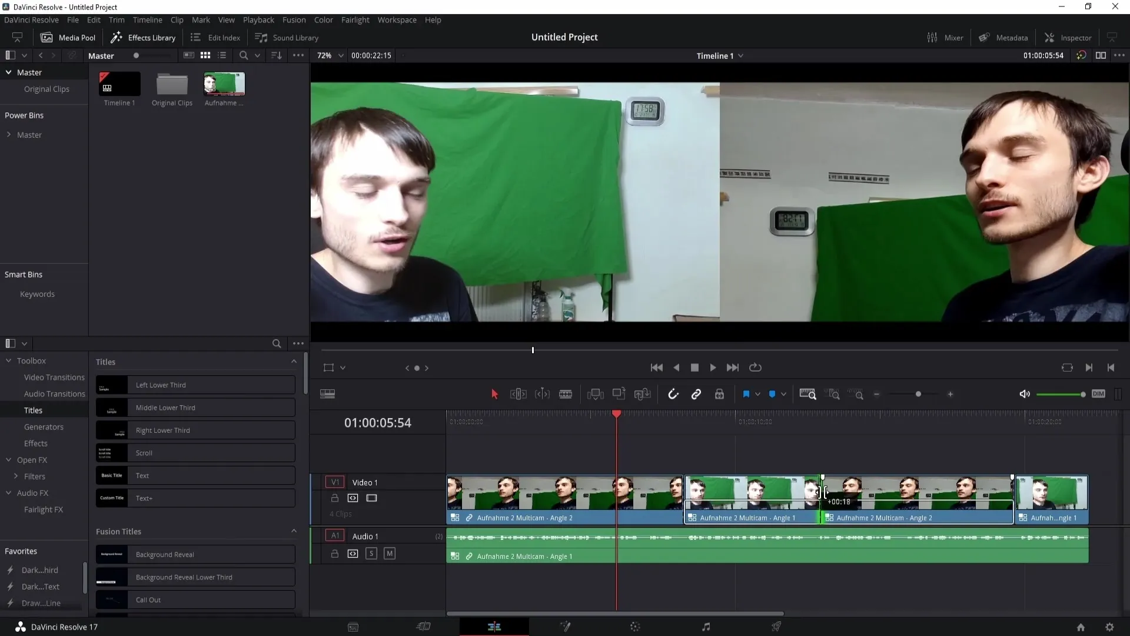Activate Dynamic Trim Mode tool

[x=542, y=394]
